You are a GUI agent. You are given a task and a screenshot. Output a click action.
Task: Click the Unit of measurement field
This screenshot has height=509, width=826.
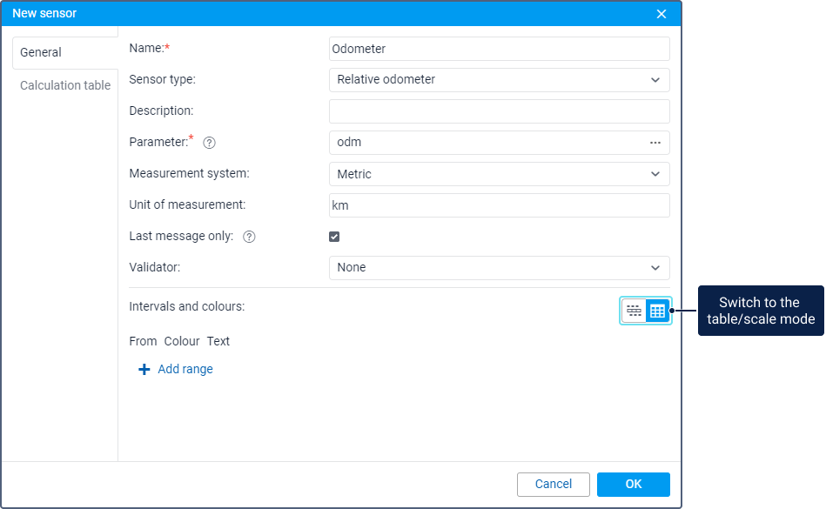coord(499,205)
